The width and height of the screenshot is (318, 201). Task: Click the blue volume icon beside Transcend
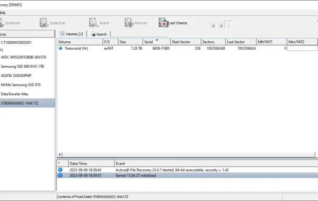click(60, 48)
